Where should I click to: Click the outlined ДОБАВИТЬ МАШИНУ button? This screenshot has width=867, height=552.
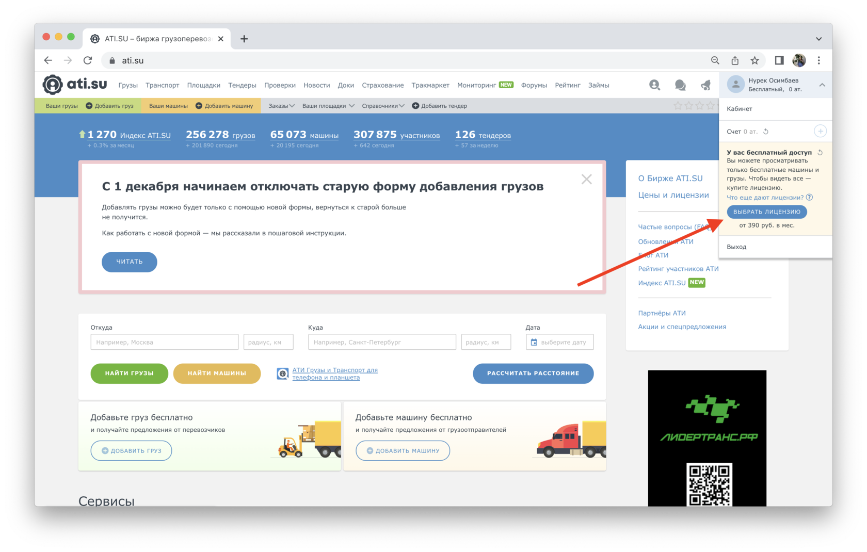point(403,450)
